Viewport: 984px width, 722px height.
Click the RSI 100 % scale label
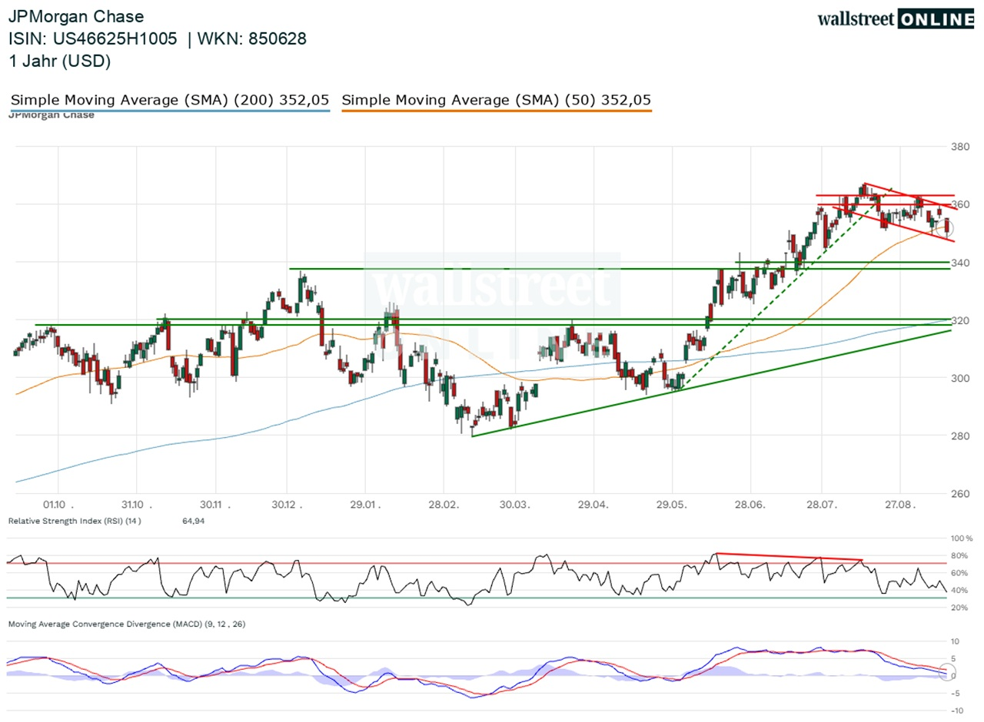962,538
